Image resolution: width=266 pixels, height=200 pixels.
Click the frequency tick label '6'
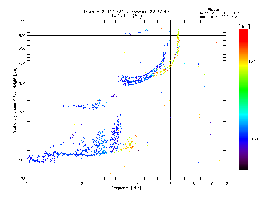pos(170,184)
